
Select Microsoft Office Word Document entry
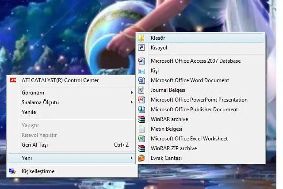coord(200,80)
